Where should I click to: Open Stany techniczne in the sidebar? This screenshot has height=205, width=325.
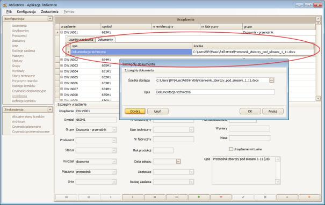[x=24, y=76]
